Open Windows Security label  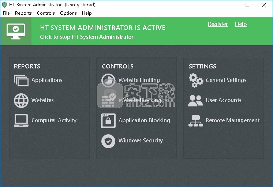(141, 140)
